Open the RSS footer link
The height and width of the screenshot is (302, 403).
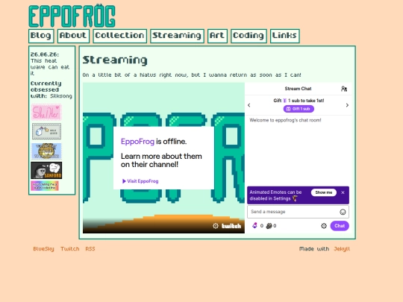point(90,249)
